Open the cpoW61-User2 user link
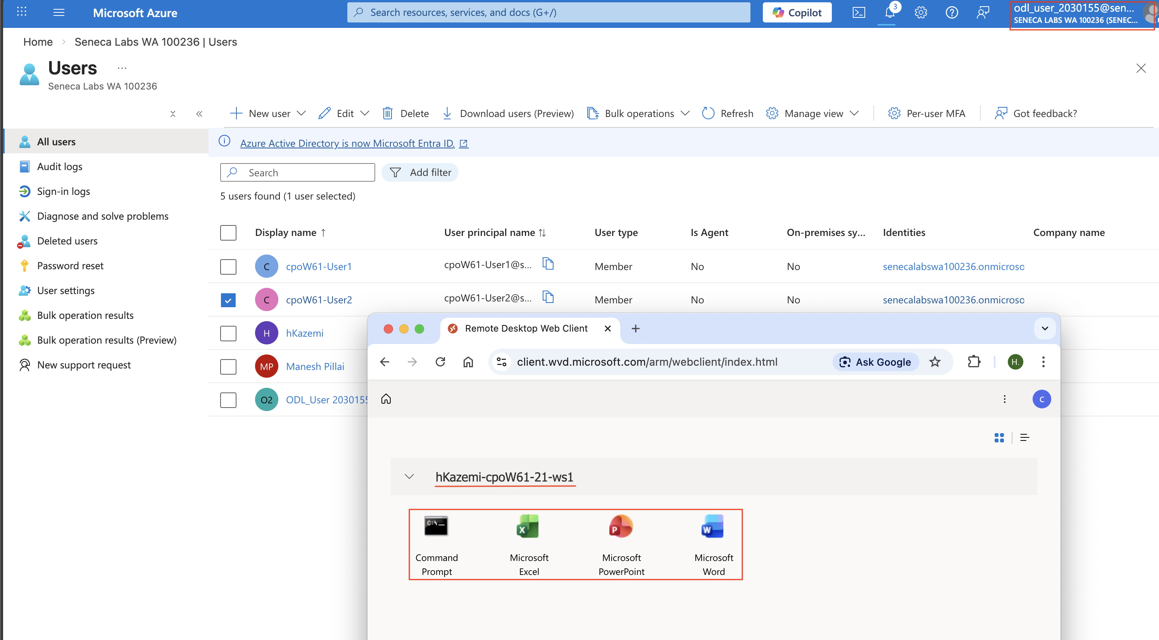Screen dimensions: 1159x640 click(319, 300)
